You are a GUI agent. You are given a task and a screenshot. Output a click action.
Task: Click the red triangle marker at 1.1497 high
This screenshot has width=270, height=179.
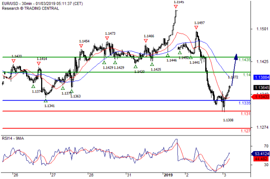tap(196, 27)
